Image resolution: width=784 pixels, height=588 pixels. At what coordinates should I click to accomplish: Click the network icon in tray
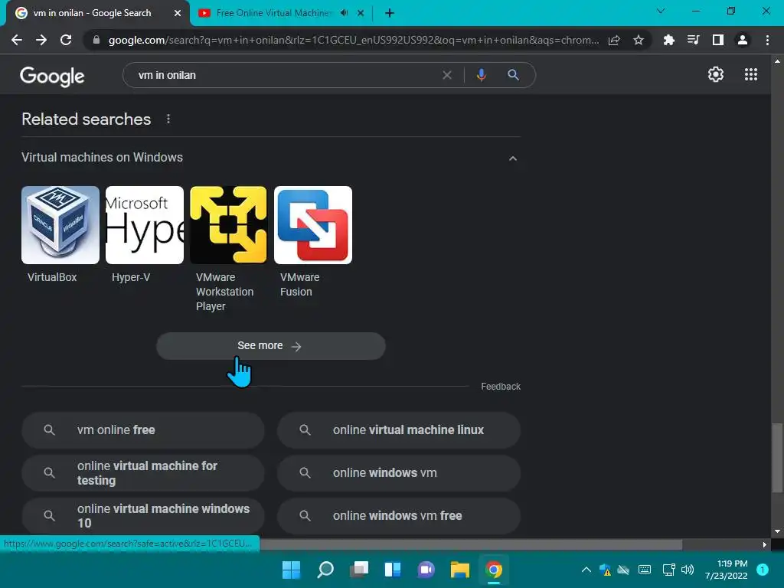click(x=668, y=570)
